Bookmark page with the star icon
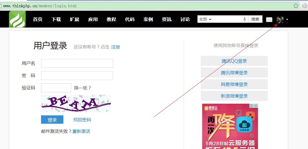Screen dimensions: 308x149 (296, 6)
